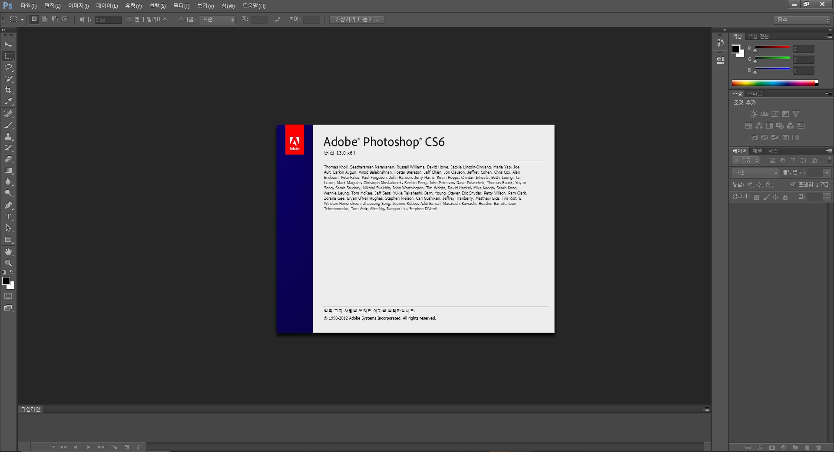Select the Spot Healing Brush tool
Viewport: 834px width, 452px height.
coord(8,114)
